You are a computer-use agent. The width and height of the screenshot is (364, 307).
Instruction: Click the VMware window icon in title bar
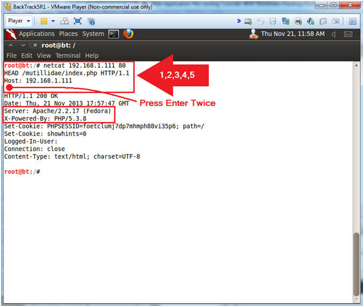[8, 6]
